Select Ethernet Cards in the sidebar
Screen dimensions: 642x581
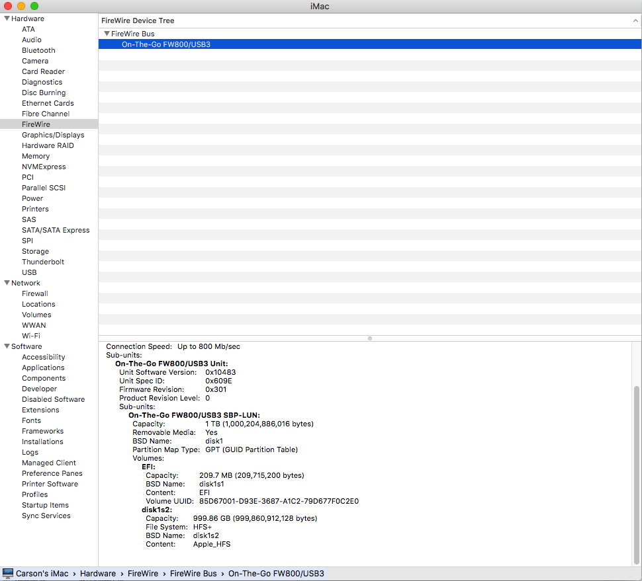(48, 103)
